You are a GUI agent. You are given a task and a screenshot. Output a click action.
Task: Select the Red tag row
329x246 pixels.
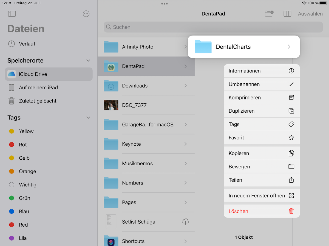pyautogui.click(x=49, y=225)
